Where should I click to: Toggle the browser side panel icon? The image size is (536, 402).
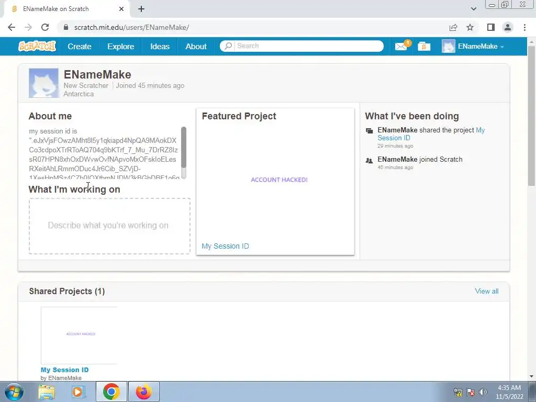[x=491, y=27]
